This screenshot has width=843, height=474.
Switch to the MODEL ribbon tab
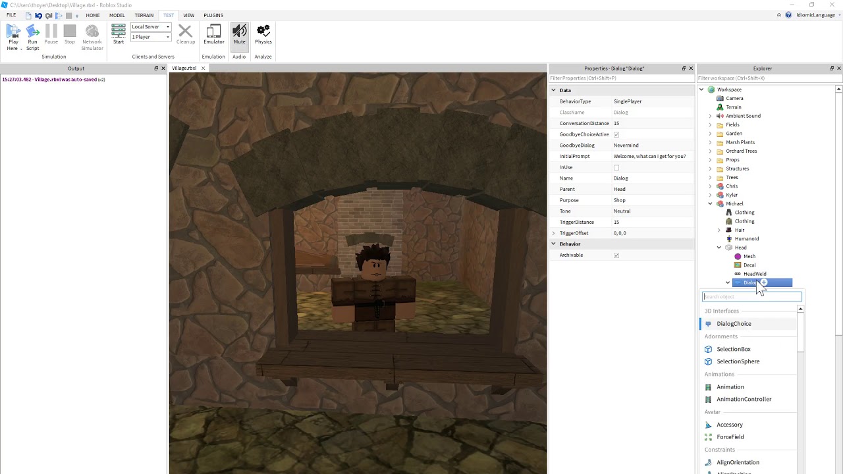pos(117,15)
